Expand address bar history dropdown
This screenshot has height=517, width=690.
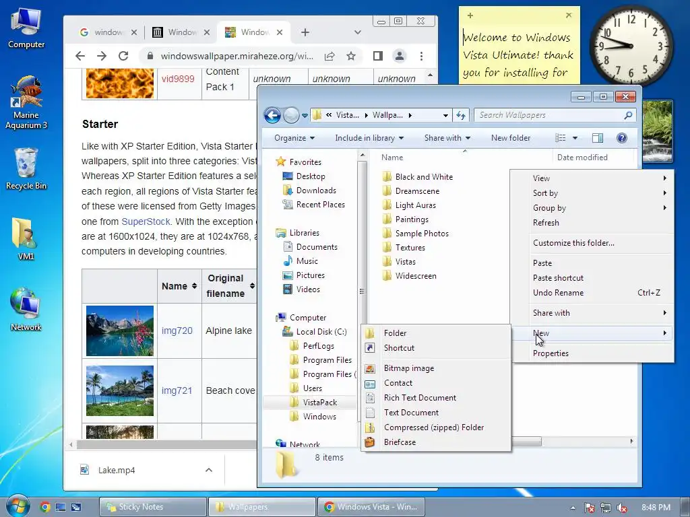pos(445,115)
